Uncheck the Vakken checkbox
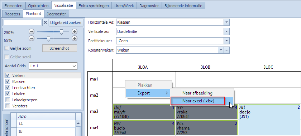Image resolution: width=301 pixels, height=136 pixels. [8, 76]
